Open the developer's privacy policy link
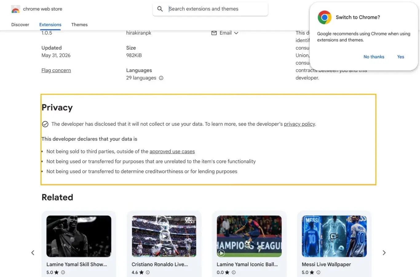The height and width of the screenshot is (277, 420). coord(299,124)
